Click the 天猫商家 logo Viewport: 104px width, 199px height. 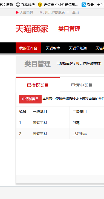coord(32,29)
